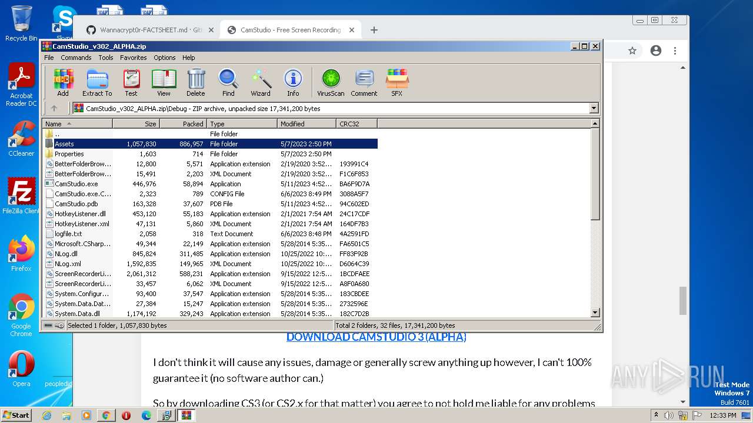Select HotkeyListener.dll file
The width and height of the screenshot is (753, 423).
pyautogui.click(x=211, y=214)
